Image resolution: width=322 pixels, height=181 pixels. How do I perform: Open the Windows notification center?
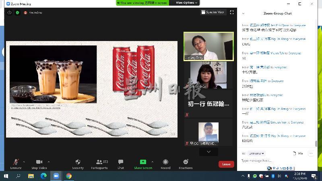click(314, 176)
